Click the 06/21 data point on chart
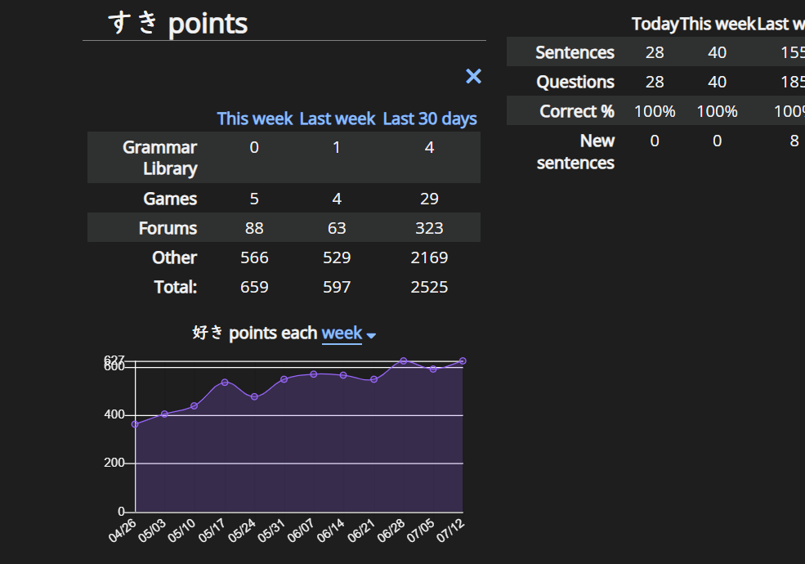The image size is (805, 564). coord(373,379)
